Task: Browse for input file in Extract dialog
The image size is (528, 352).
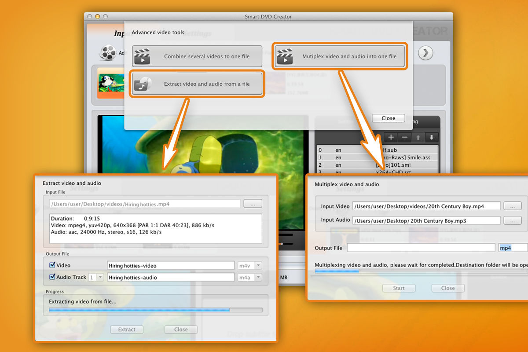Action: click(x=253, y=204)
